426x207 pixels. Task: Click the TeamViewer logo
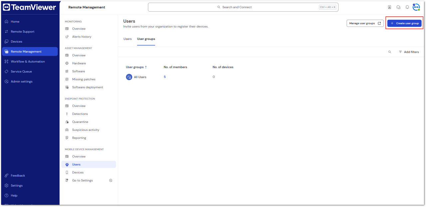[x=29, y=7]
